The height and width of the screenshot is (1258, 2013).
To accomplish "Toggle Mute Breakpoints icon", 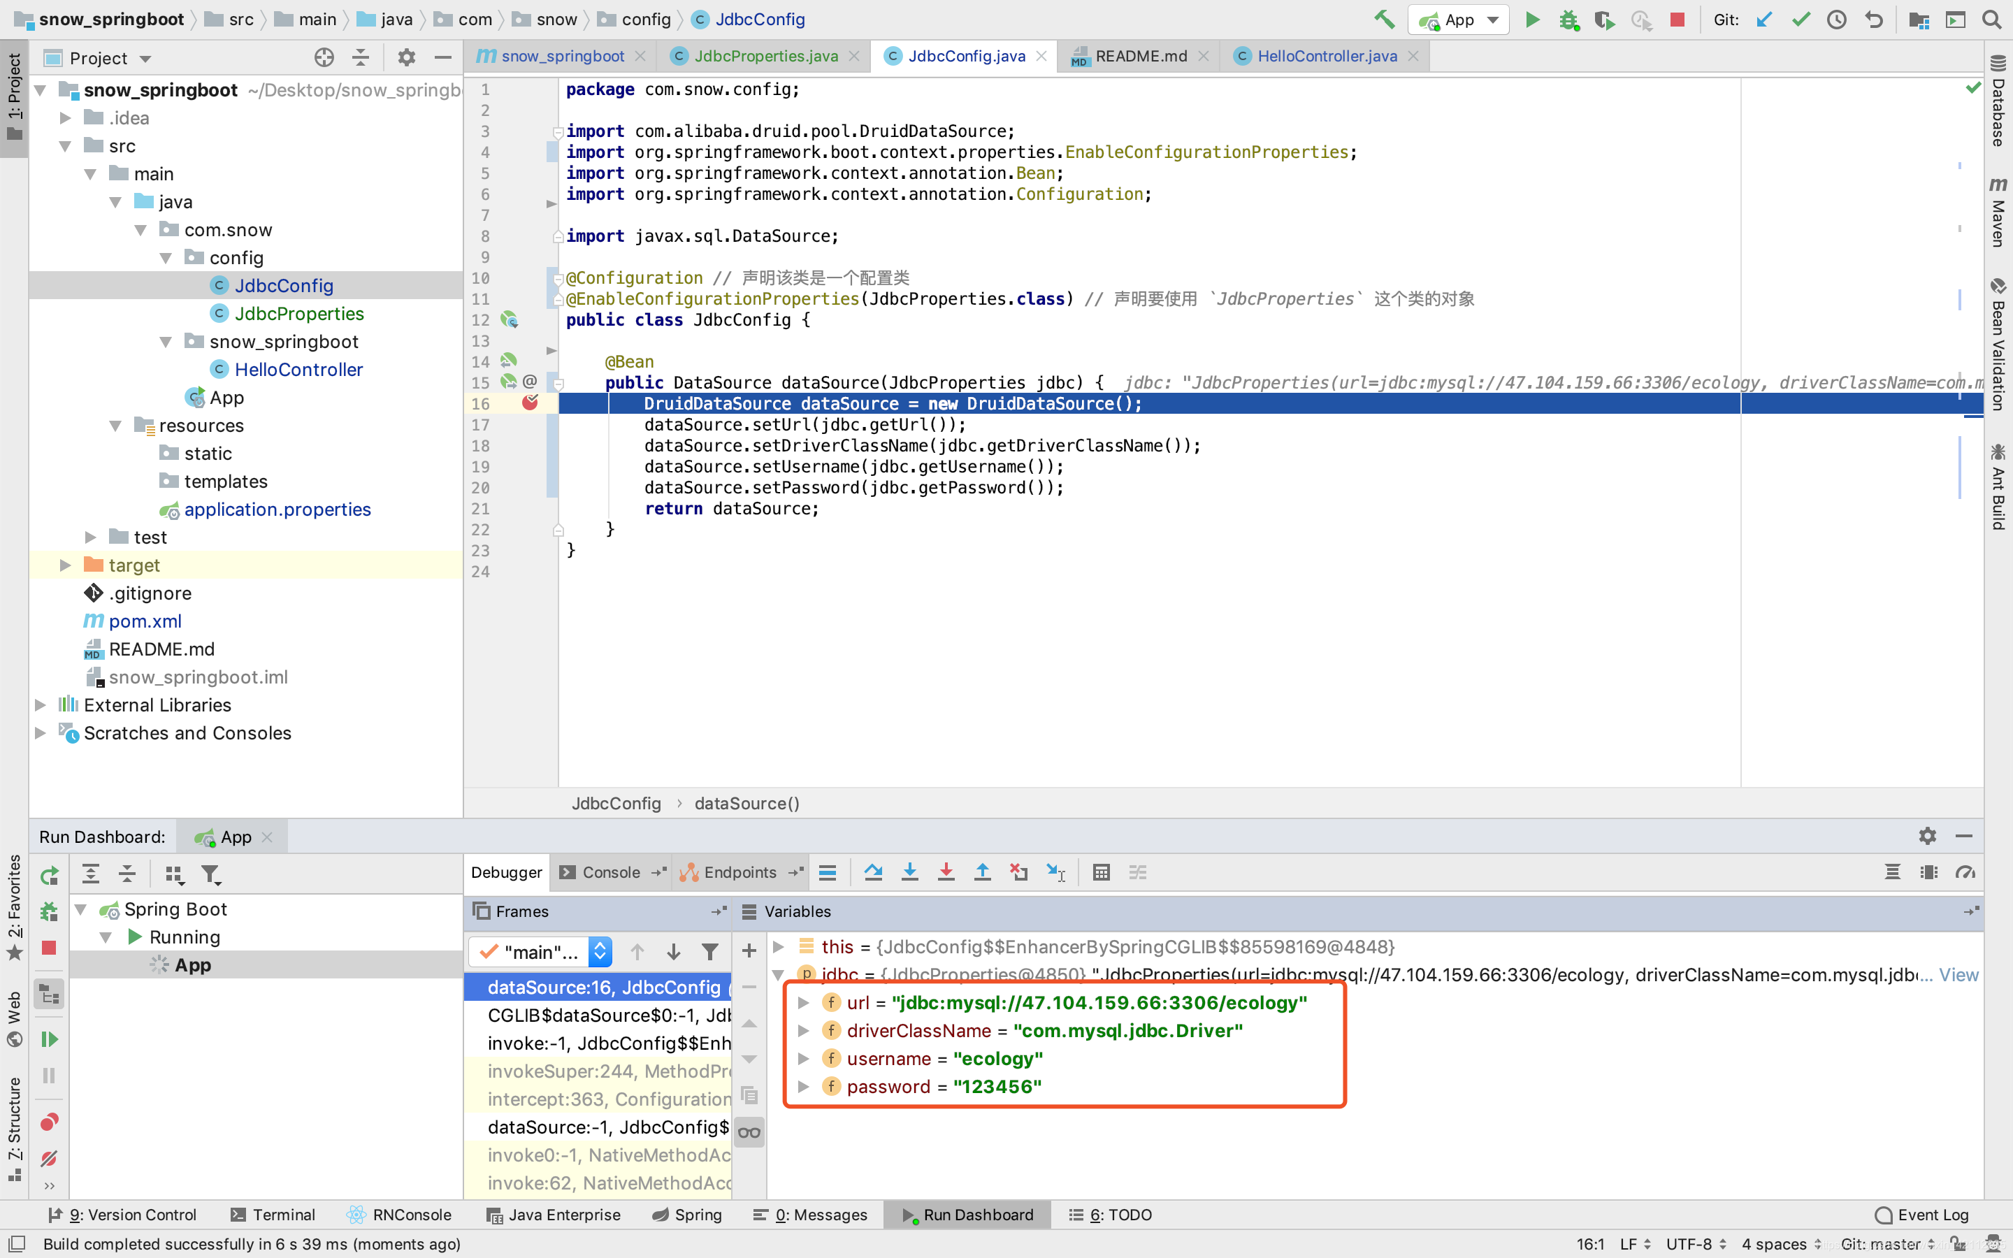I will (49, 1158).
